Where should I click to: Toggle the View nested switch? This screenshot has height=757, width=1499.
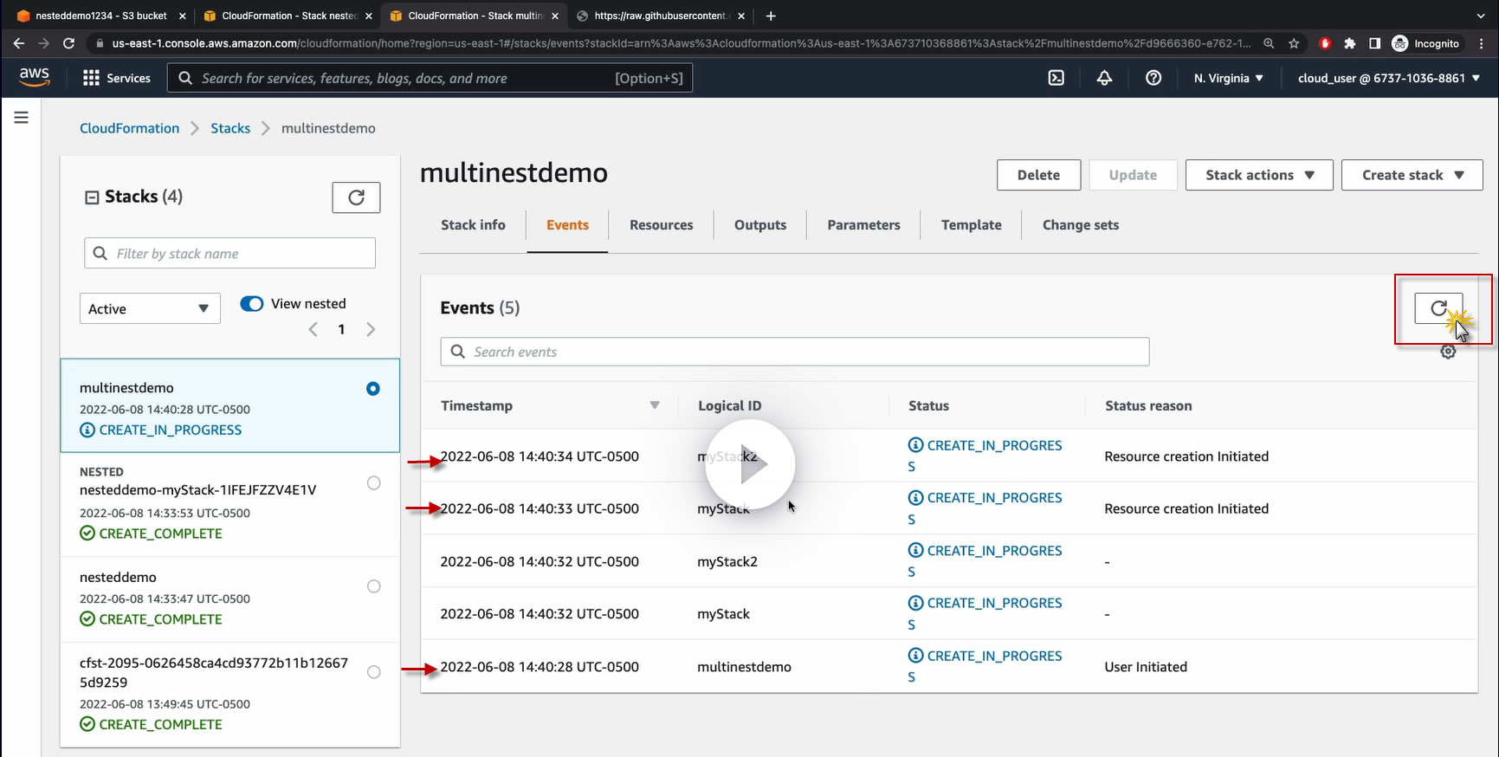click(252, 304)
